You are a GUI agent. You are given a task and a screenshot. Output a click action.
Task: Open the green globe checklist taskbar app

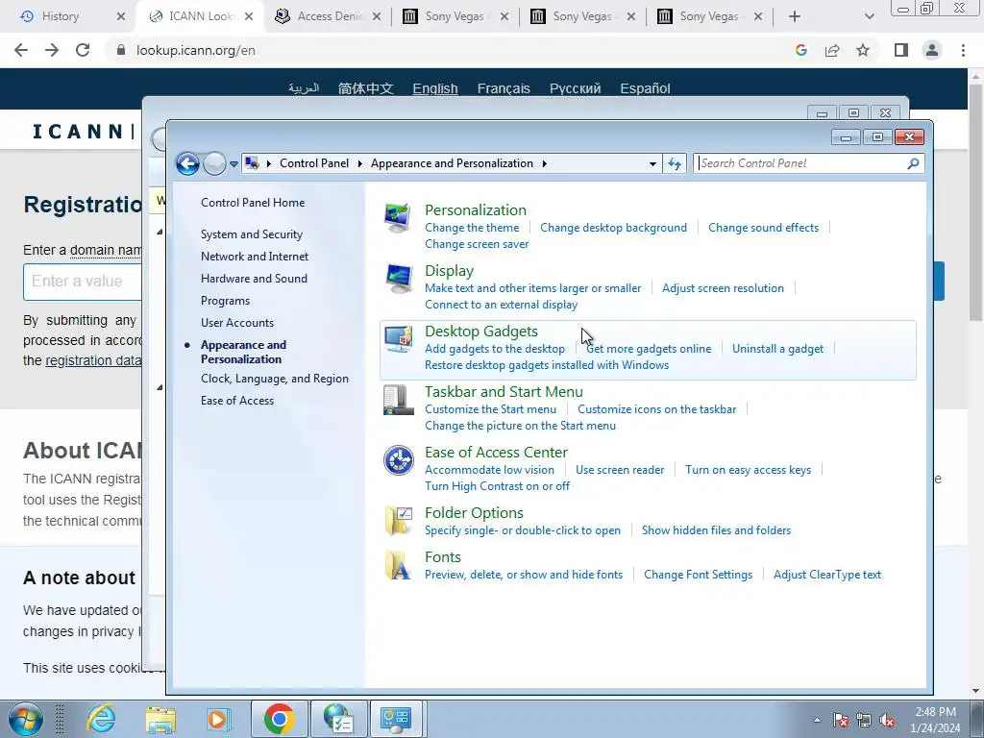point(338,719)
